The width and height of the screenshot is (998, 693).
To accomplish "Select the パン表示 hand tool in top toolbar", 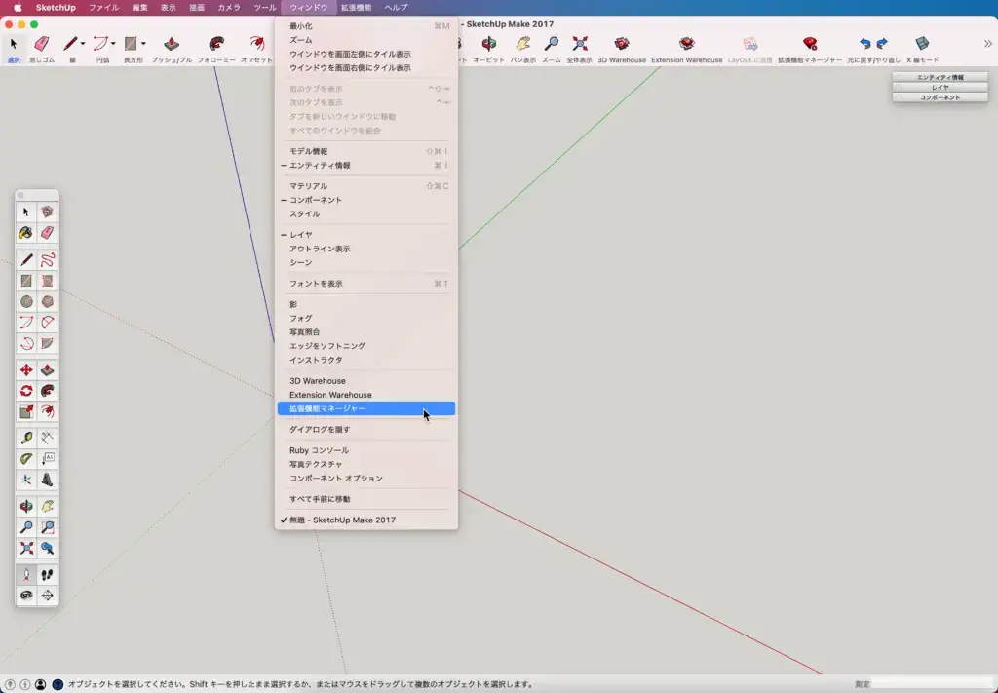I will pos(523,44).
